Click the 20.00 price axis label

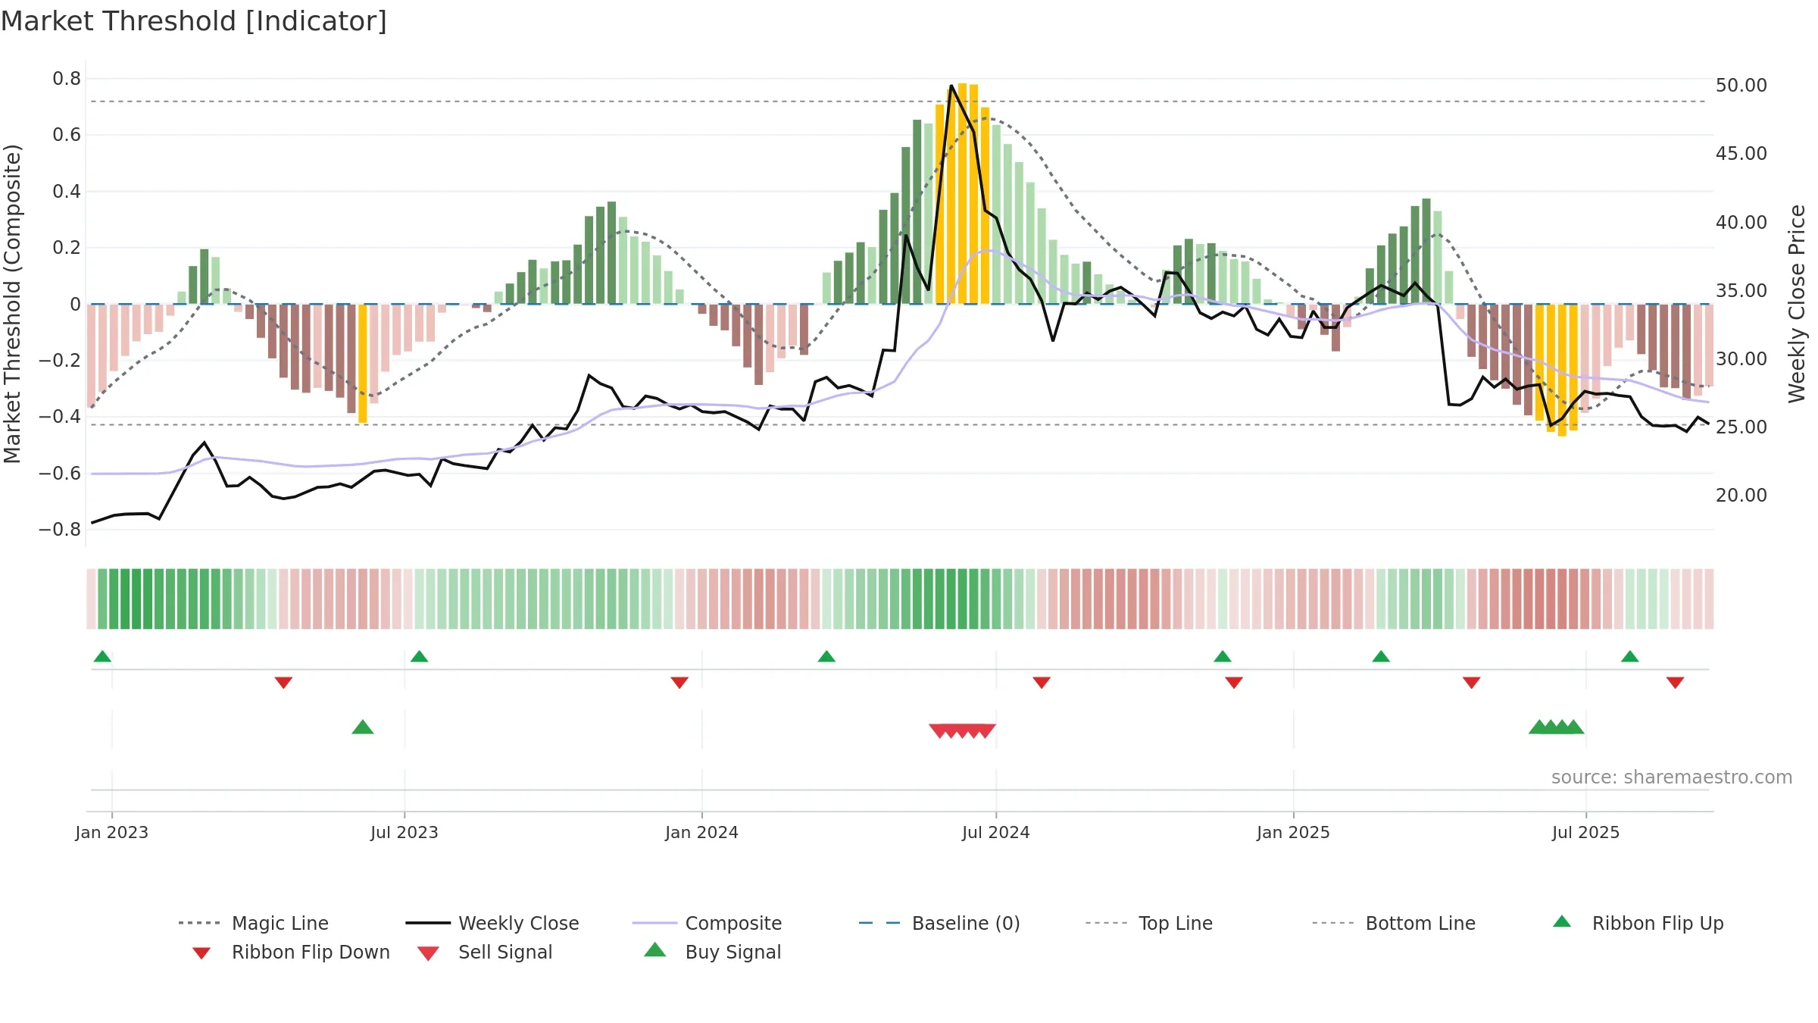(x=1741, y=496)
